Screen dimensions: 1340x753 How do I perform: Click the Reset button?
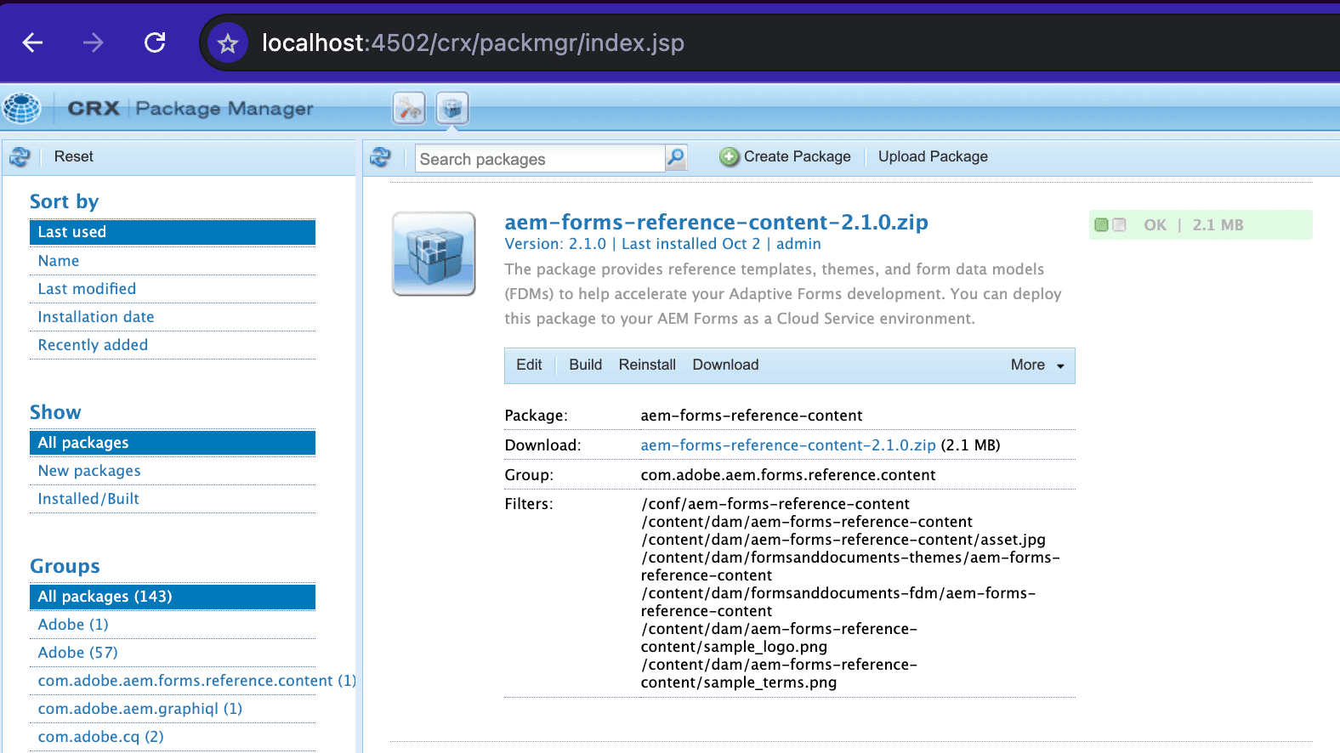click(x=73, y=156)
